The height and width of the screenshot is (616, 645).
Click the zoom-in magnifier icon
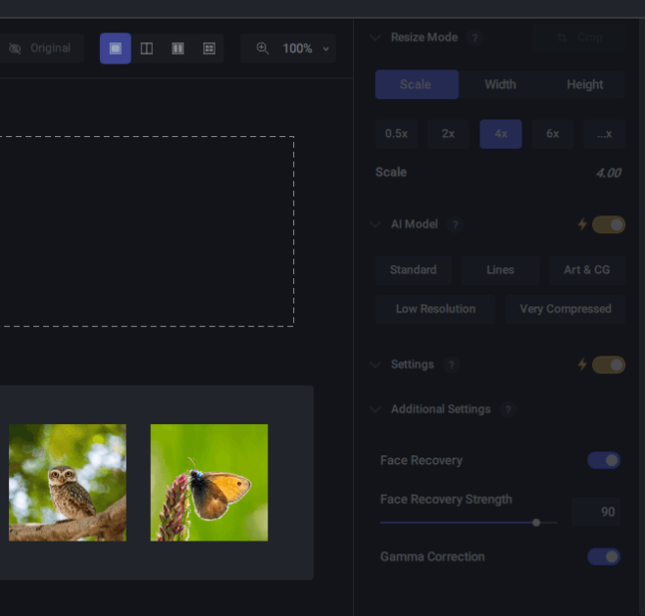pos(262,48)
